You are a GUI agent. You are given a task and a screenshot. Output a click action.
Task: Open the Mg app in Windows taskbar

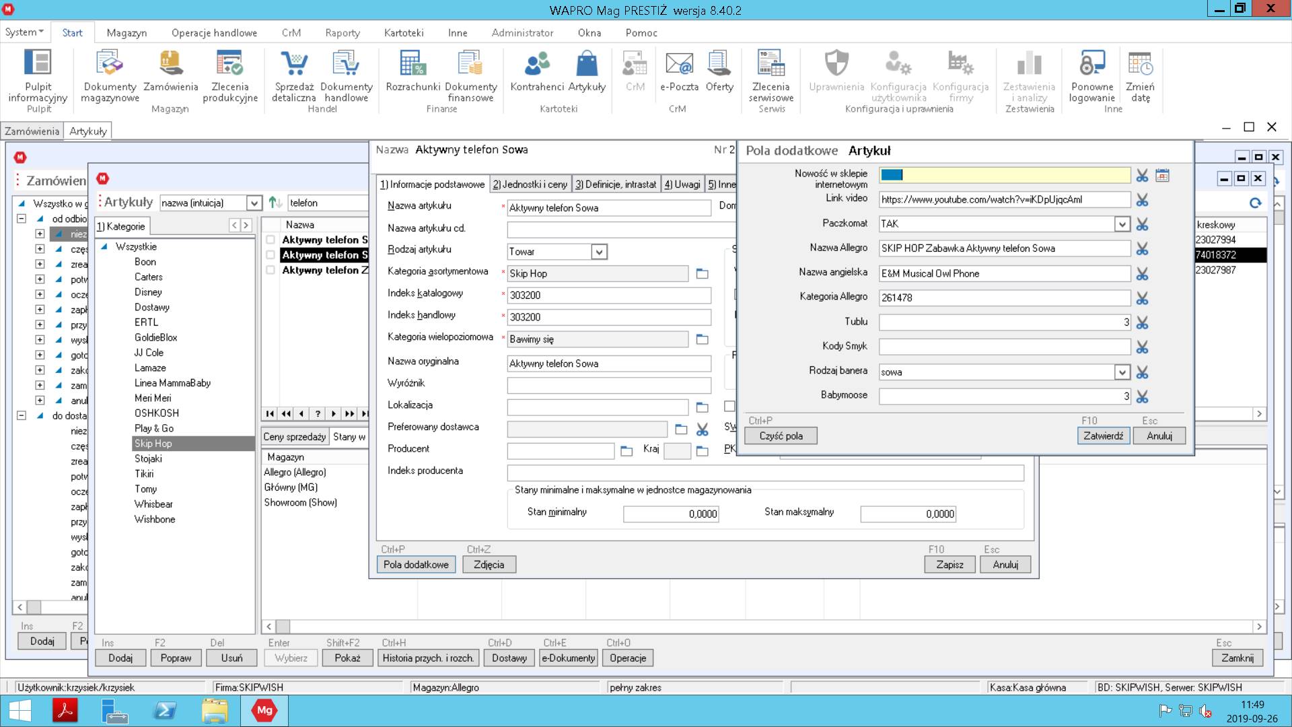click(x=264, y=710)
